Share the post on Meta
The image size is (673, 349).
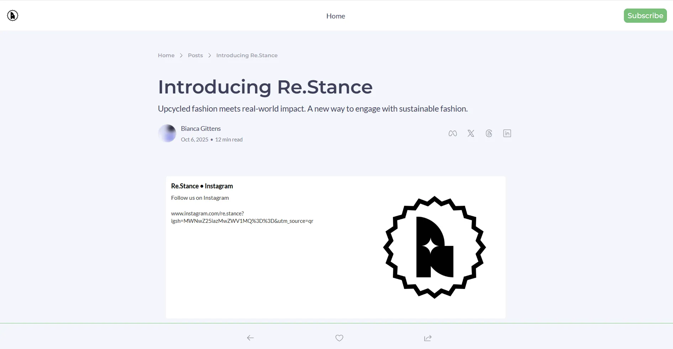[453, 133]
